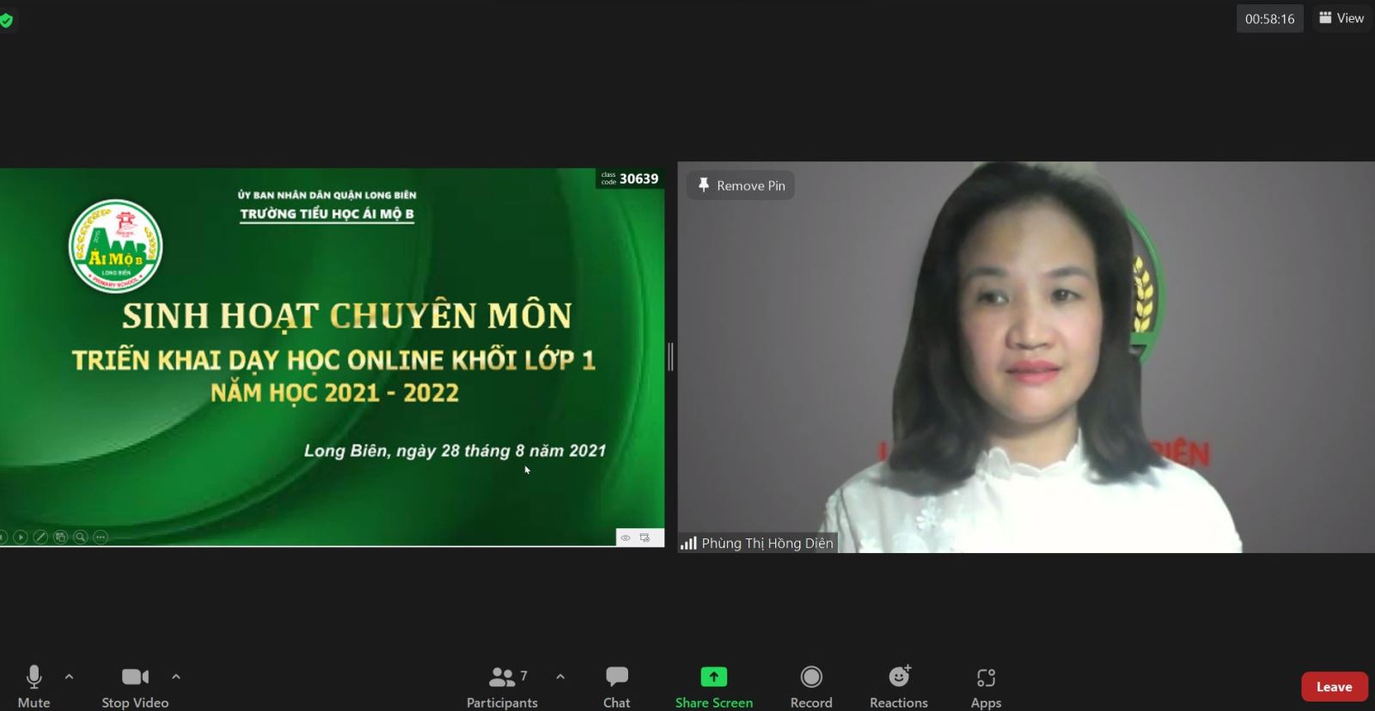Screen dimensions: 1375x711
Task: Open more options ellipsis on slide controls
Action: 101,538
